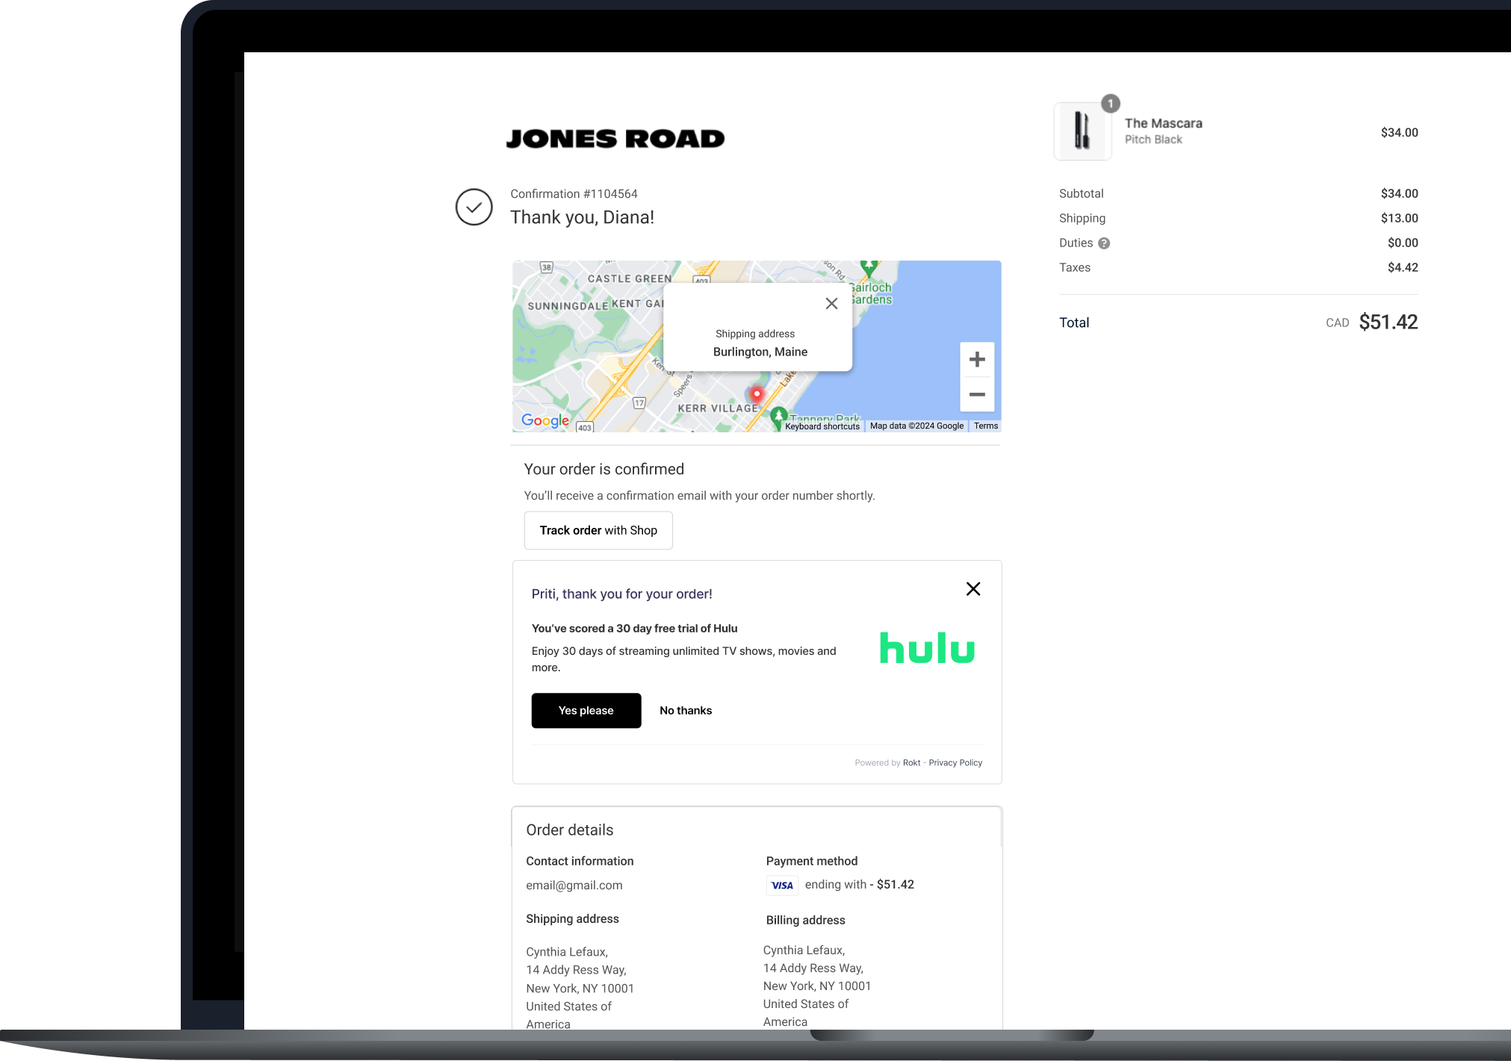
Task: Accept Hulu trial with Yes please
Action: tap(586, 710)
